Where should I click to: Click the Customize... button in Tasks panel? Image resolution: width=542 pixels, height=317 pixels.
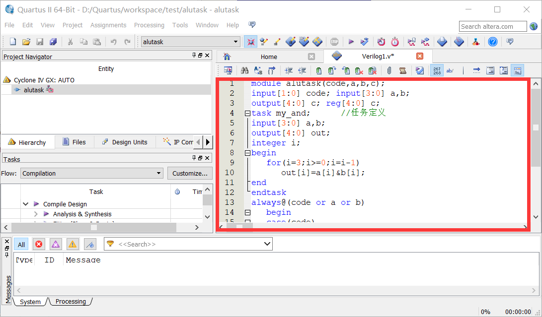190,173
